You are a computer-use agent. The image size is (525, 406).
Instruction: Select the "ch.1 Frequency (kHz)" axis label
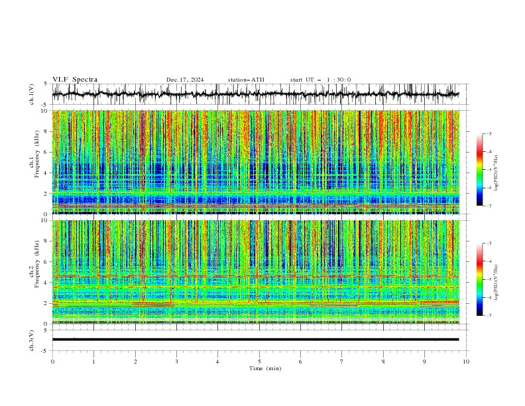coord(34,154)
